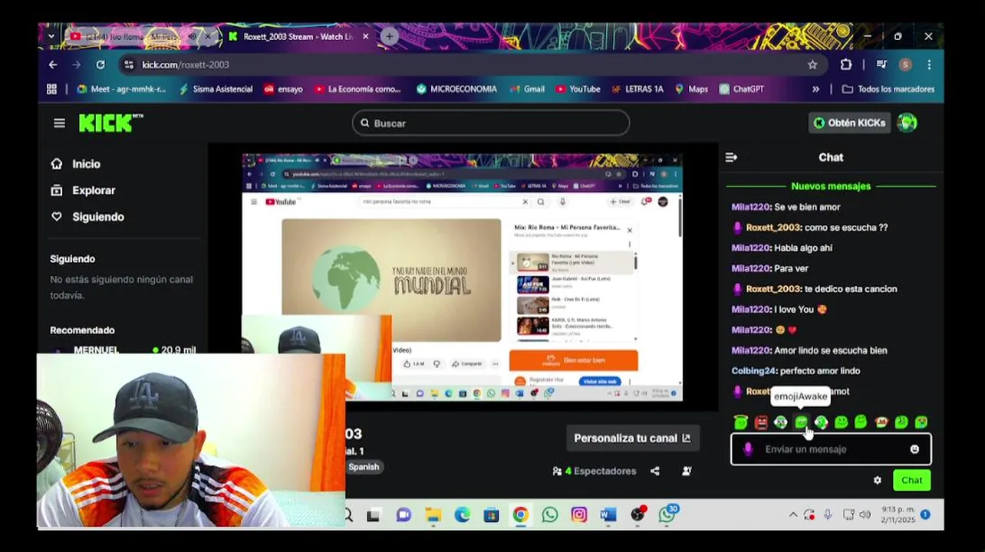Insert the ninth green emote

pyautogui.click(x=901, y=422)
